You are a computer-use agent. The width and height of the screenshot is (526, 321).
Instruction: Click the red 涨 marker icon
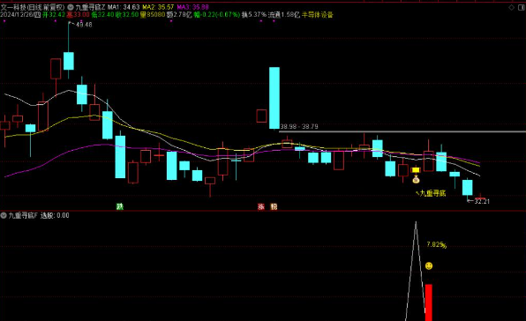click(261, 206)
